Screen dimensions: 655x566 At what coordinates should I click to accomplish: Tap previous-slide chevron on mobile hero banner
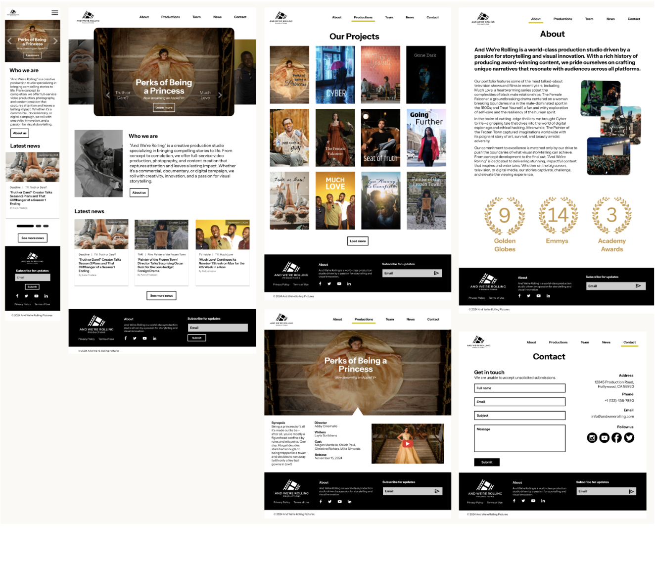coord(9,41)
